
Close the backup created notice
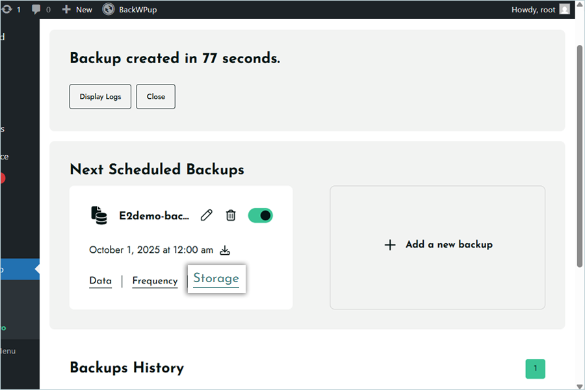click(155, 97)
